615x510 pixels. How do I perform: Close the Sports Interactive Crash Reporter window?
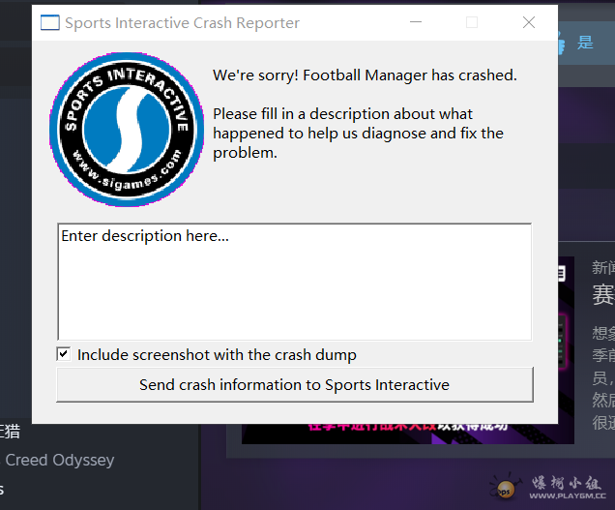(529, 22)
